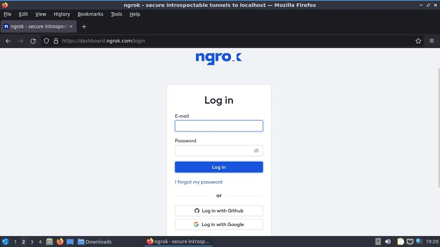
Task: Log in with Github button
Action: tap(219, 211)
